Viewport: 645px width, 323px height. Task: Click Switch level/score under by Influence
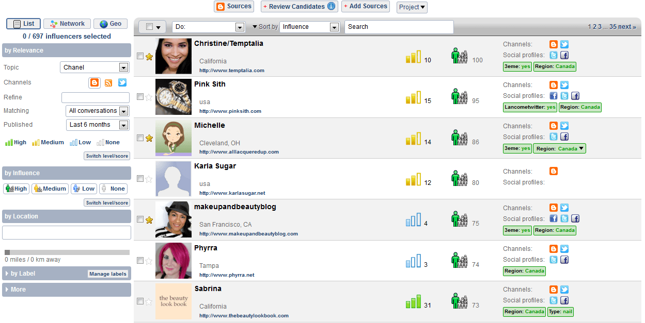pos(107,203)
